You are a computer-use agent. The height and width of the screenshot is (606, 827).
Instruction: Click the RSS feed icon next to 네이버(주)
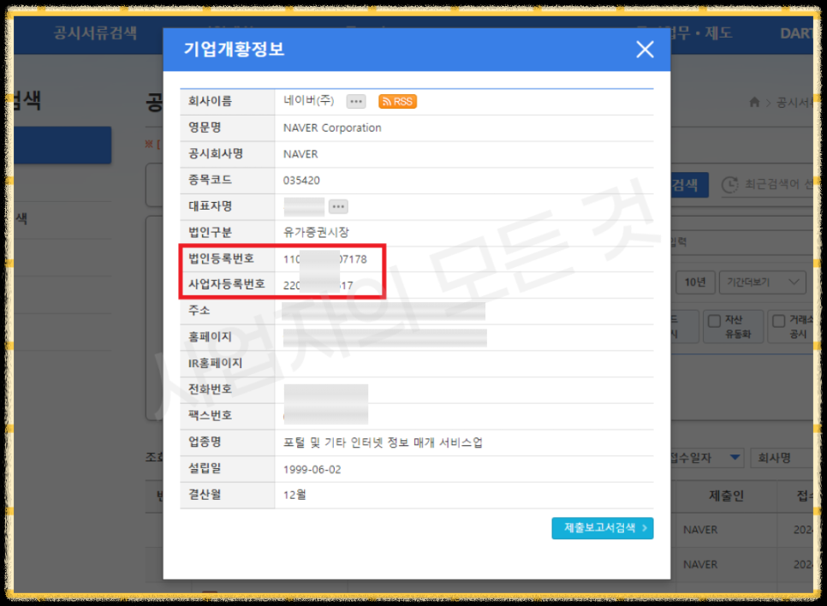pos(397,101)
